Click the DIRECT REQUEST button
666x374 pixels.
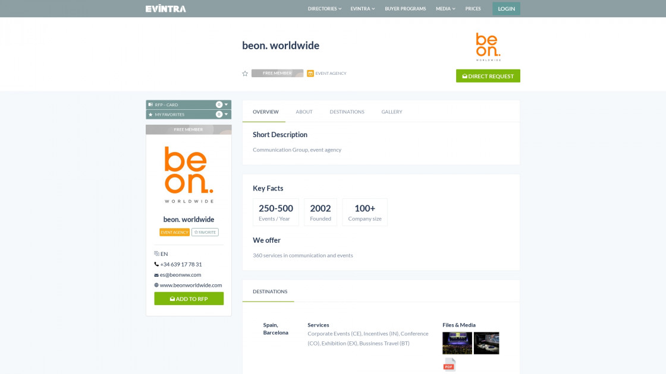[488, 76]
